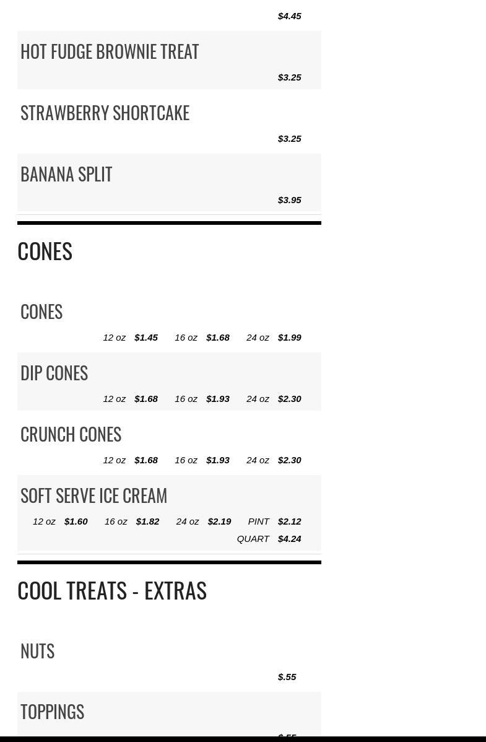Select Dip Cones 16 oz price $1.93

(218, 399)
